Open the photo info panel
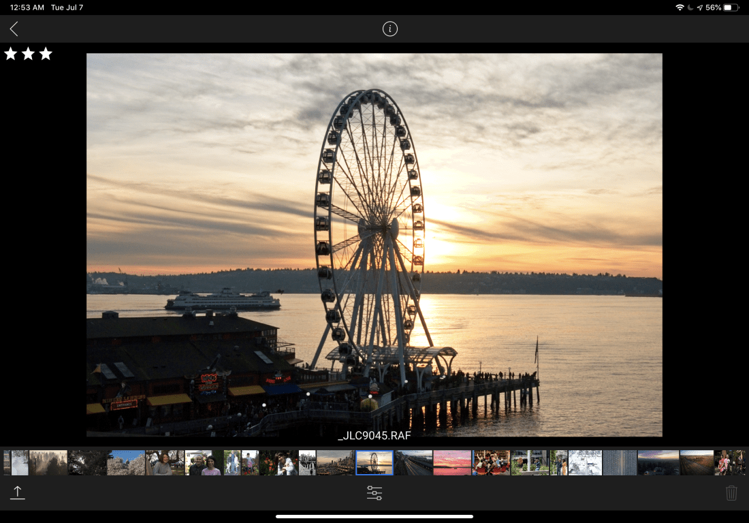 click(389, 29)
